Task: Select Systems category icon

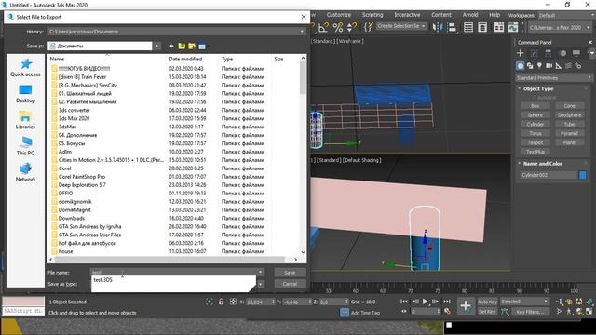Action: point(577,66)
